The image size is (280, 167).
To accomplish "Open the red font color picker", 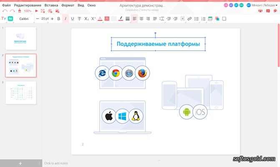I will coord(100,19).
